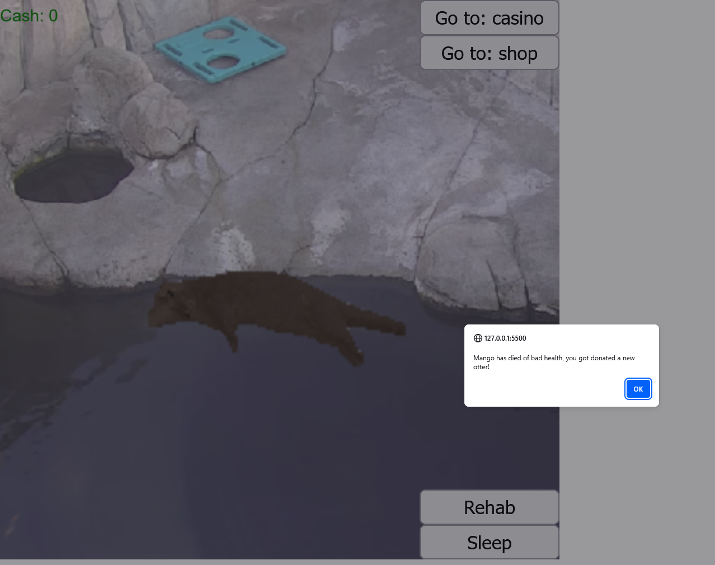Make the otter Sleep
The height and width of the screenshot is (565, 715).
coord(489,542)
